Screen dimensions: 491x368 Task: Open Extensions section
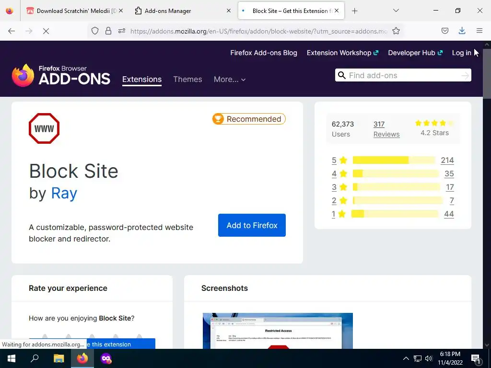pos(142,79)
